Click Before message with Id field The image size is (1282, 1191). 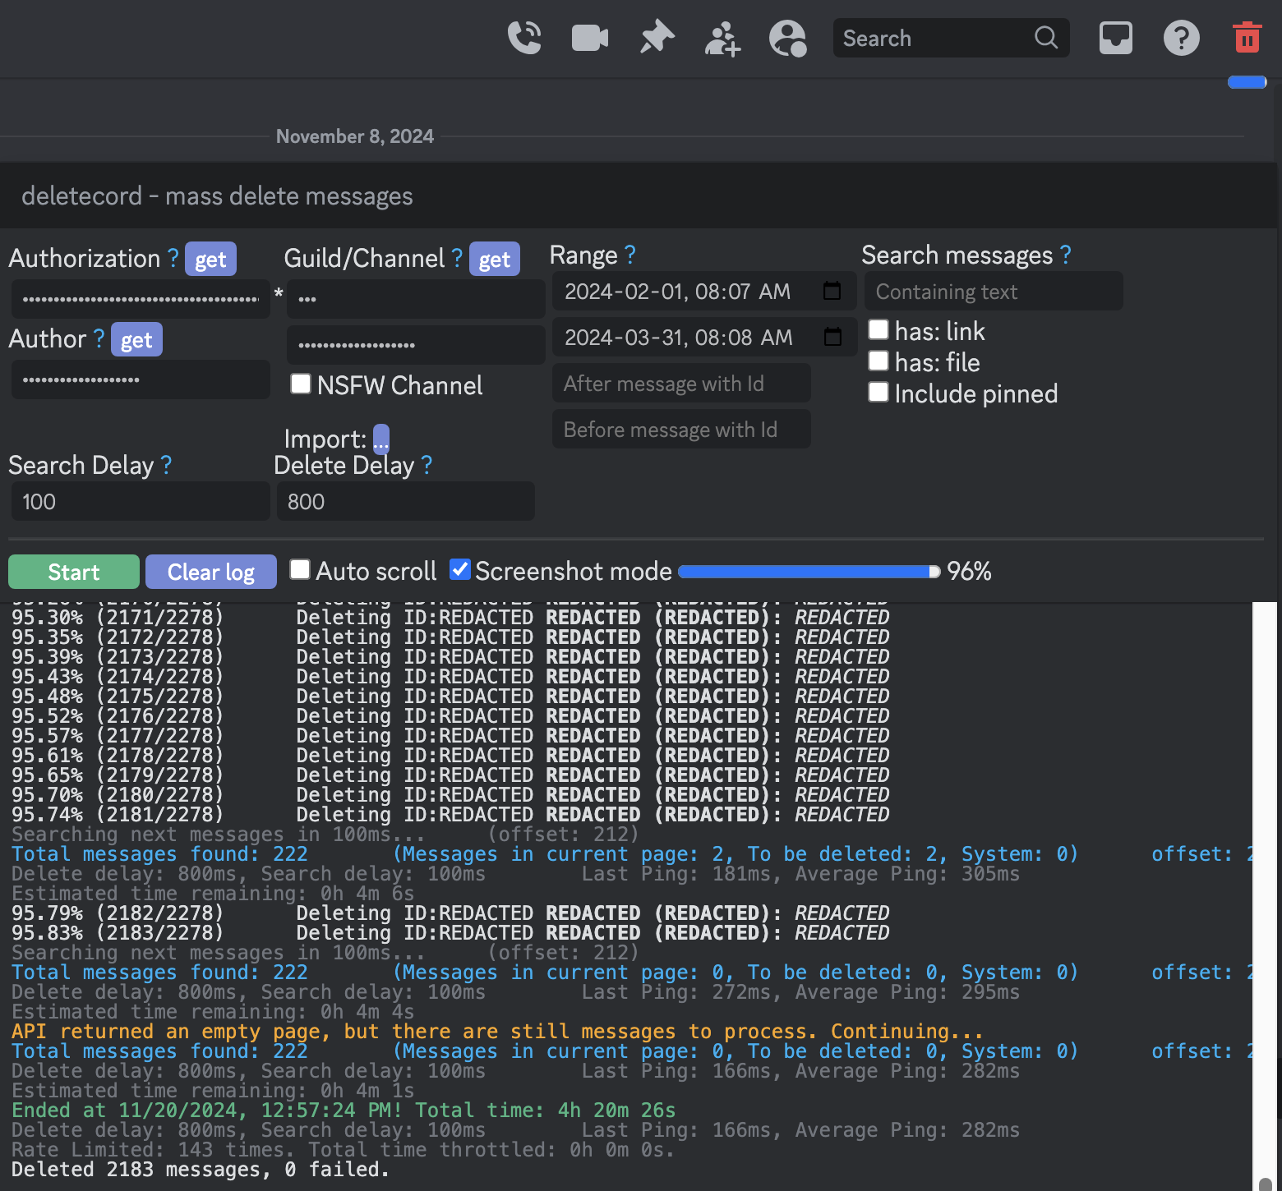pos(681,429)
